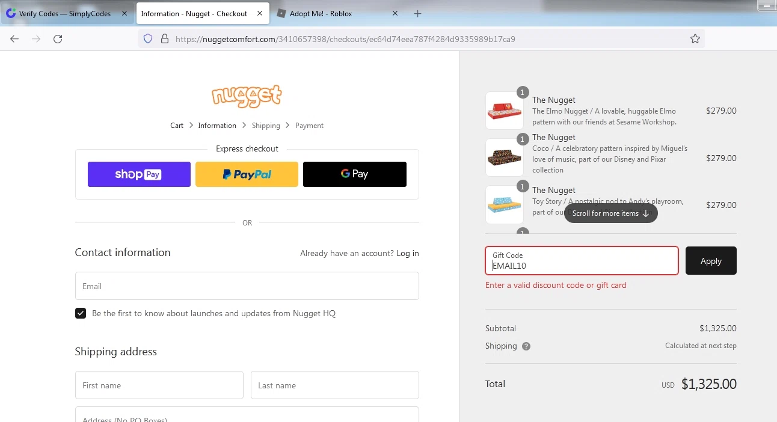Go back using the browser back arrow

(x=14, y=39)
